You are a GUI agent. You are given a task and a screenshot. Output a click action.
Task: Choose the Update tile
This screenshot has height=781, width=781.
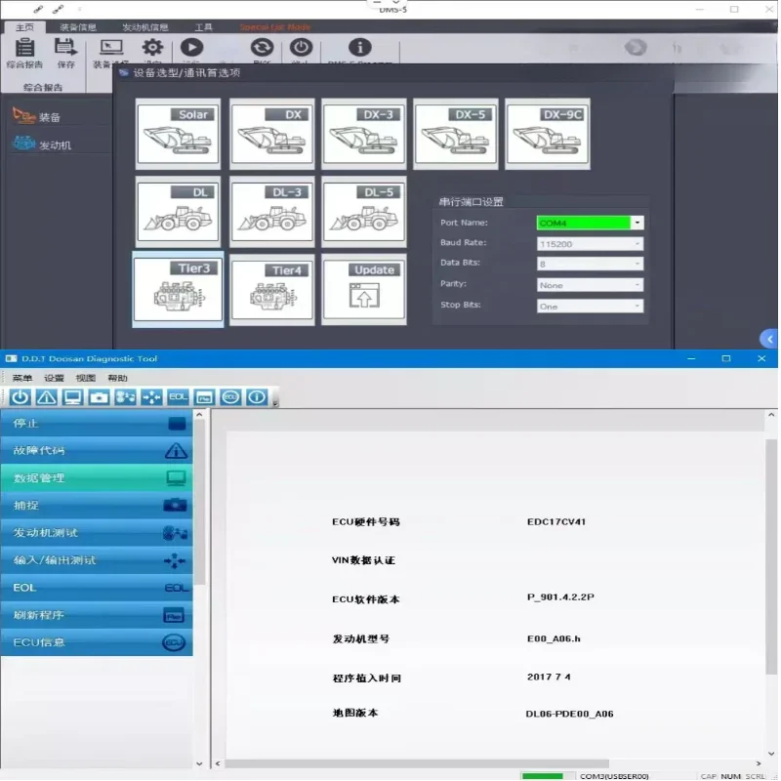coord(363,290)
